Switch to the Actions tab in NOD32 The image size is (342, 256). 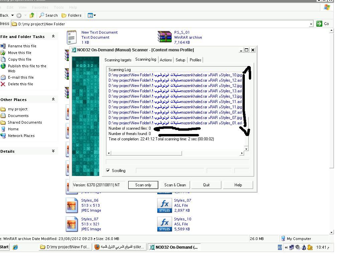click(x=166, y=60)
